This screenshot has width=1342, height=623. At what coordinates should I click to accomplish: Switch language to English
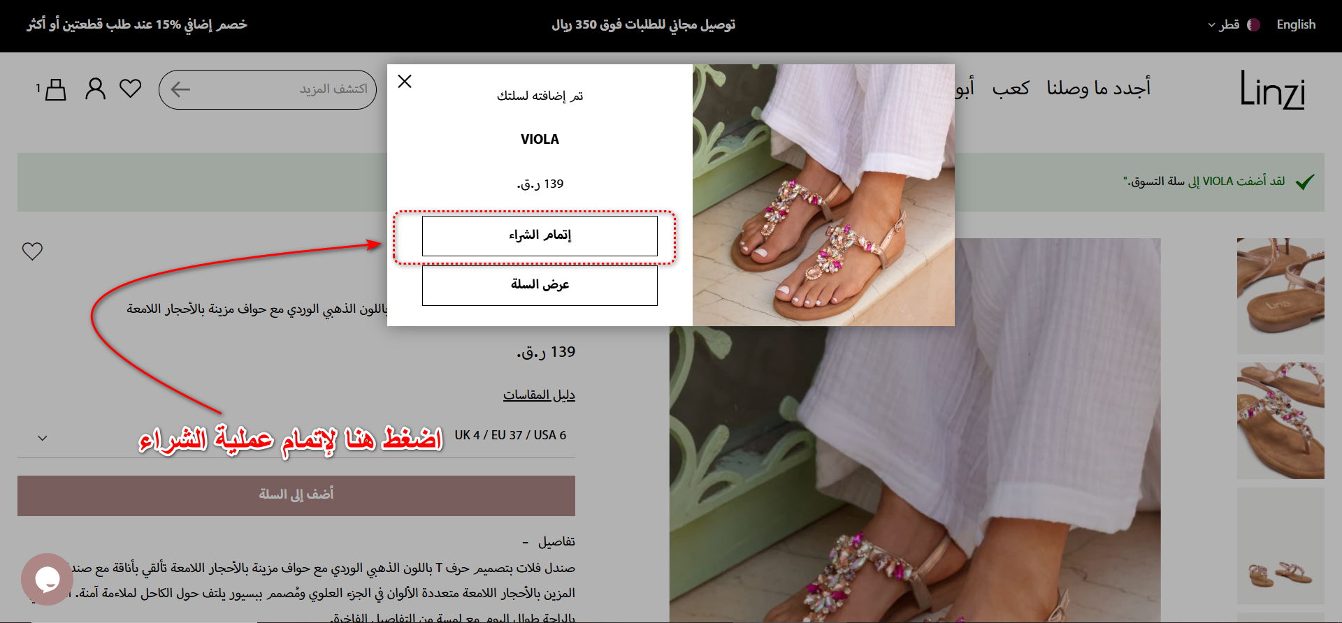click(x=1296, y=24)
